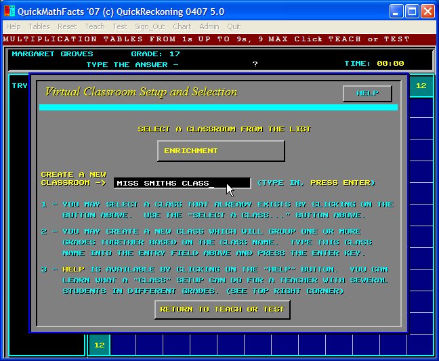
Task: Open the Admin menu
Action: click(x=209, y=26)
